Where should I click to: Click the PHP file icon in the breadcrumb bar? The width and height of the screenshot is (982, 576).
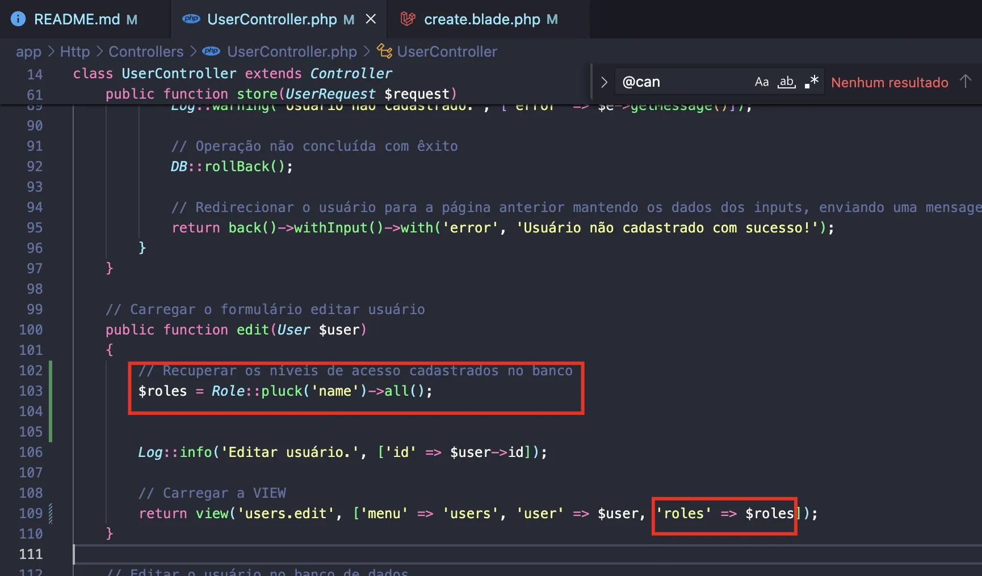211,51
